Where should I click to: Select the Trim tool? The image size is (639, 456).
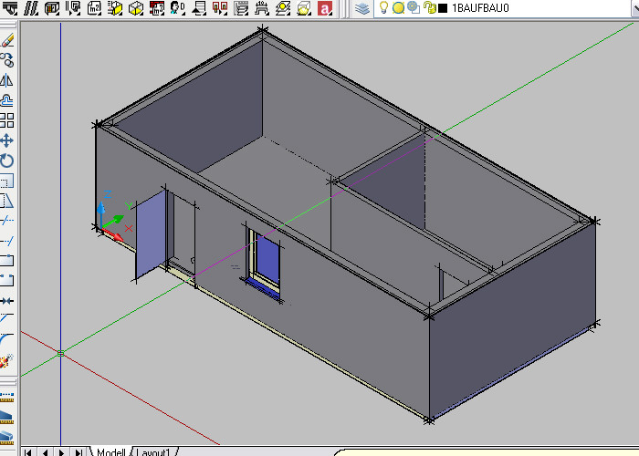coord(7,221)
